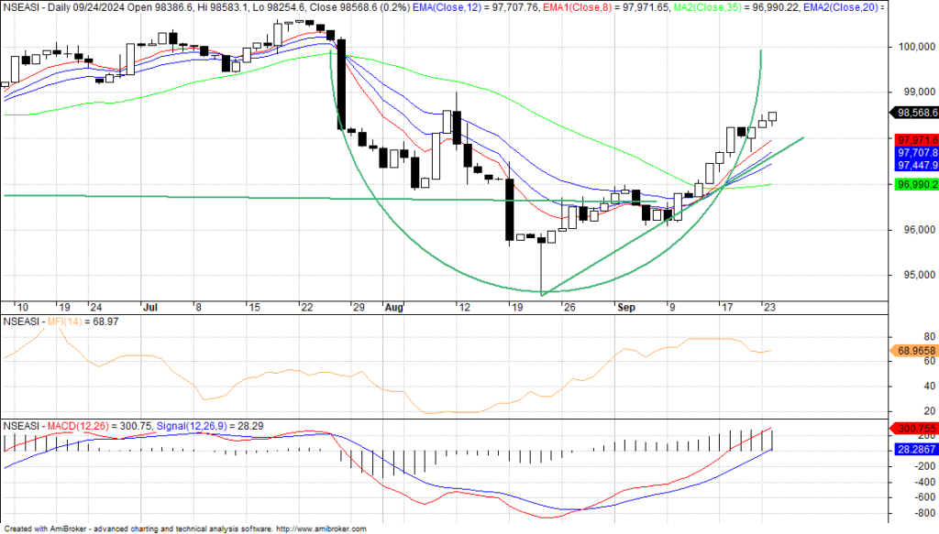
Task: Select the red 97,971.6 EMA price tag
Action: point(914,139)
